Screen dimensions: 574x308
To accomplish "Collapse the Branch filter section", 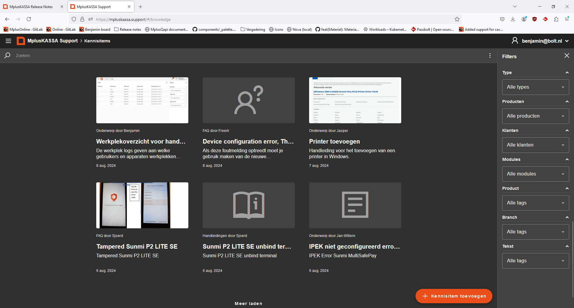I will (567, 217).
